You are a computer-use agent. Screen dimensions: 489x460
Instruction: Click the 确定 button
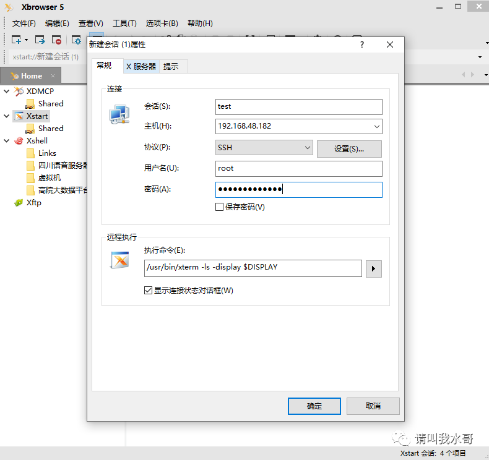point(314,406)
